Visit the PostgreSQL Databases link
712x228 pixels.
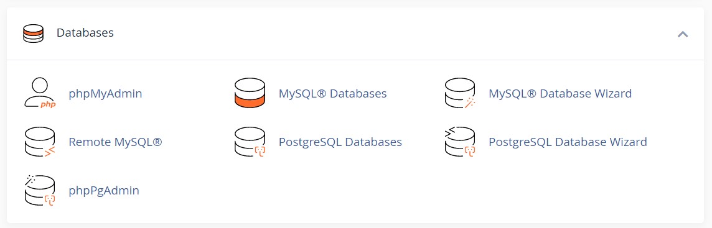point(340,142)
